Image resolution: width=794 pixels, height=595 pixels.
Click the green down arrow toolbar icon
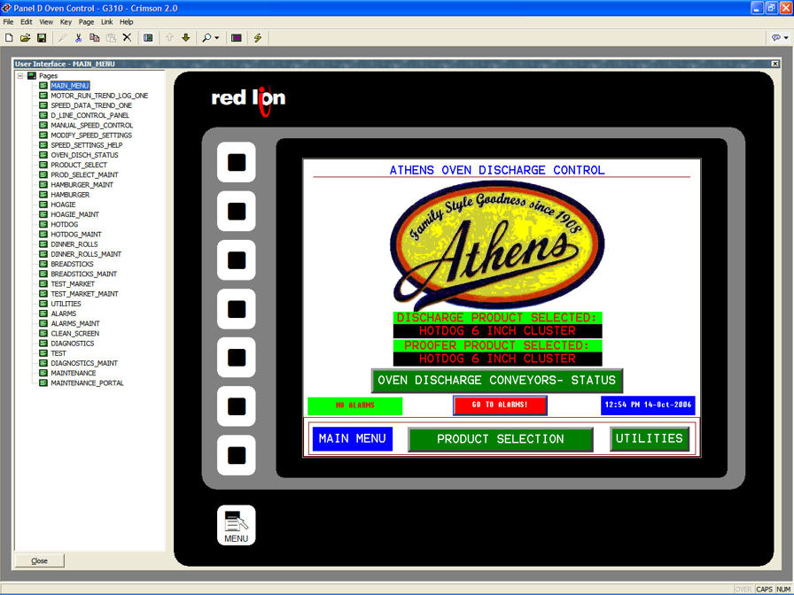point(186,38)
